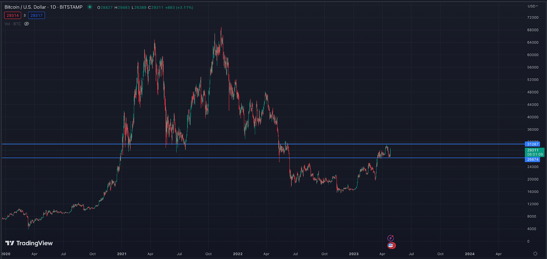Click the Vol · BTC indicator label
The width and height of the screenshot is (547, 259).
[13, 24]
